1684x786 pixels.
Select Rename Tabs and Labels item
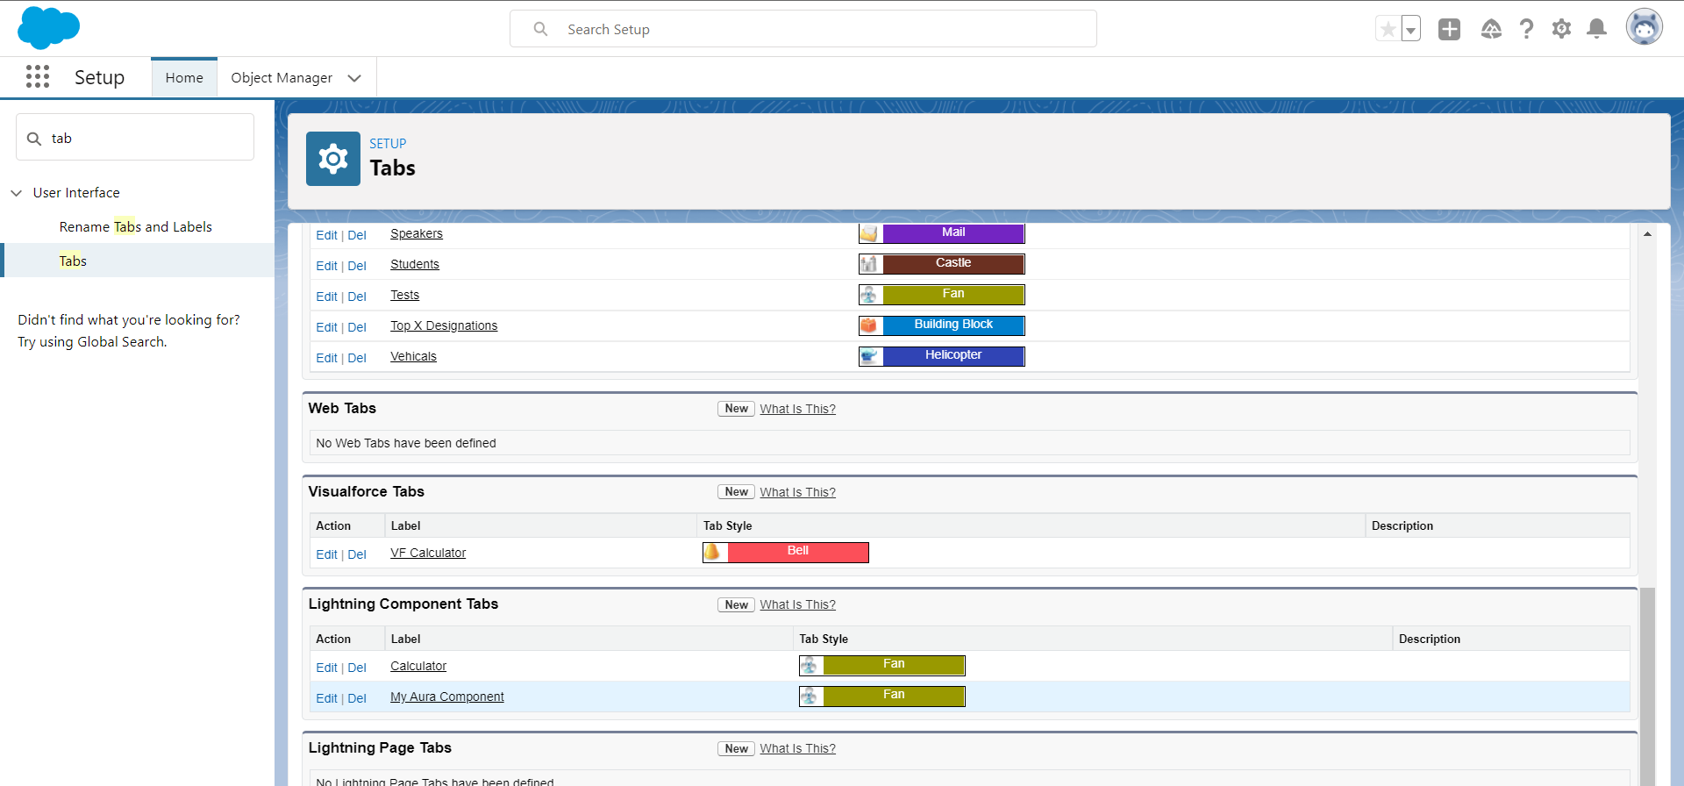136,226
